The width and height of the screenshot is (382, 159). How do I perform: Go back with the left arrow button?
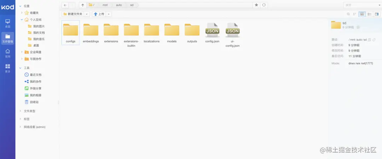[x=65, y=5]
